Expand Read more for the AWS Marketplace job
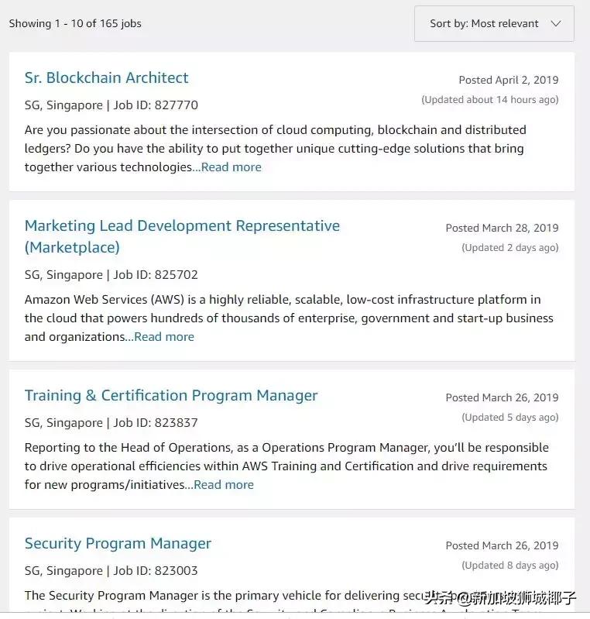 click(164, 337)
